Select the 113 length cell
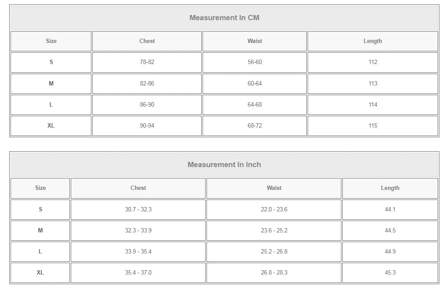 tap(373, 84)
